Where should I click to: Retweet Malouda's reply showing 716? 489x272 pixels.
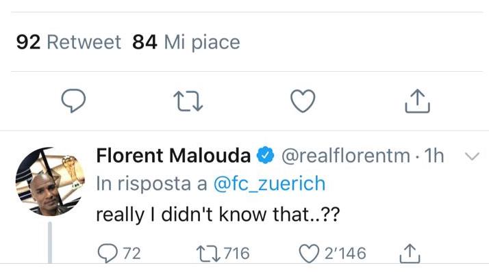tap(209, 254)
